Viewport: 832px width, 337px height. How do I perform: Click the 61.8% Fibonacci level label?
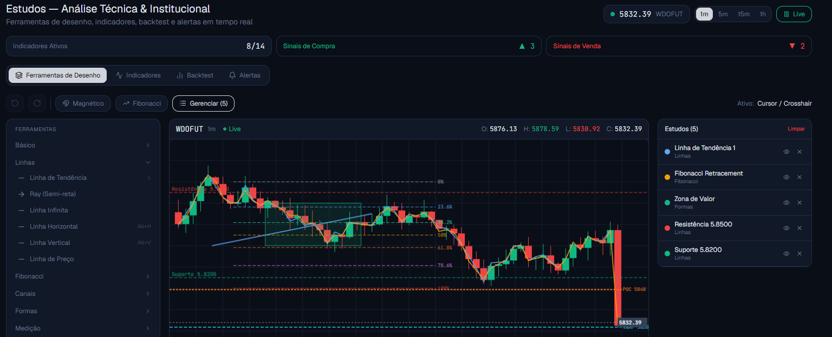tap(445, 248)
